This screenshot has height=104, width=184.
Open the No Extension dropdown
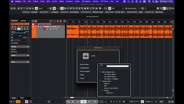tap(20, 43)
